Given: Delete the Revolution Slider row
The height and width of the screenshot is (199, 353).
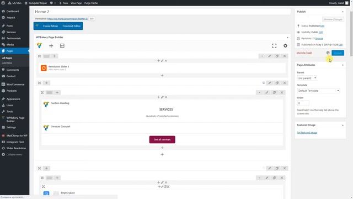Looking at the screenshot, I should (x=285, y=56).
